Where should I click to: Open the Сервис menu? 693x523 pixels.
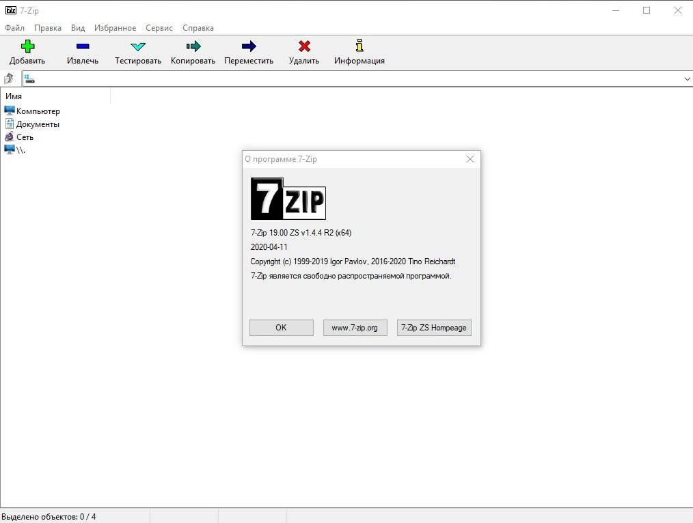tap(159, 28)
